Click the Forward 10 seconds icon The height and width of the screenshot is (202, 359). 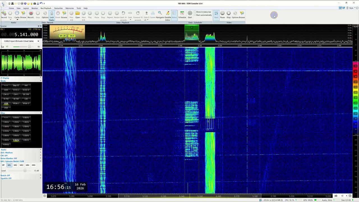pyautogui.click(x=138, y=16)
